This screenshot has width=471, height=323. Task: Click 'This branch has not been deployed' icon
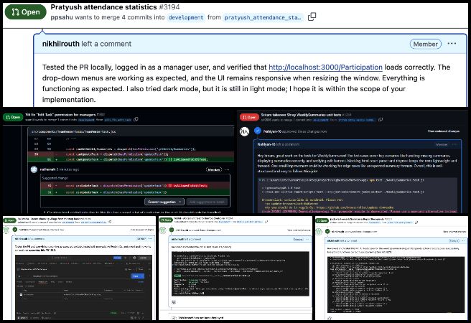tap(174, 317)
